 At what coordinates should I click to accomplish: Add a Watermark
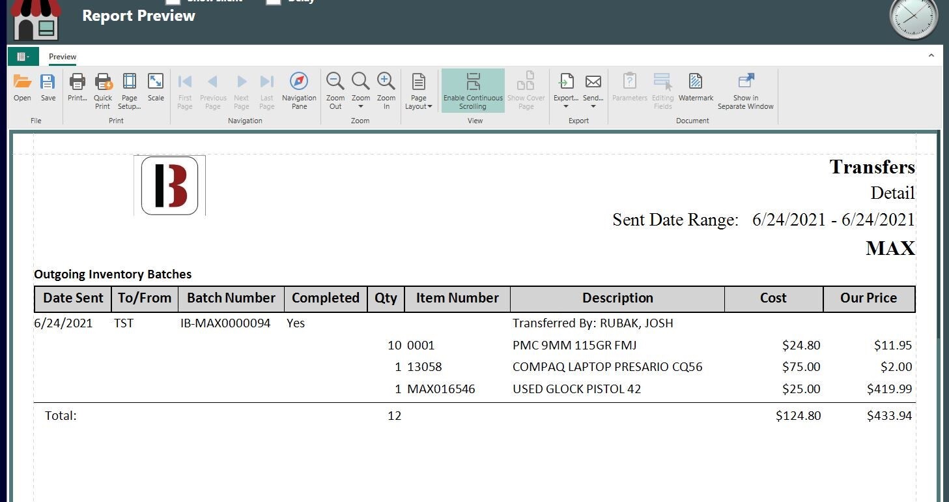tap(696, 88)
